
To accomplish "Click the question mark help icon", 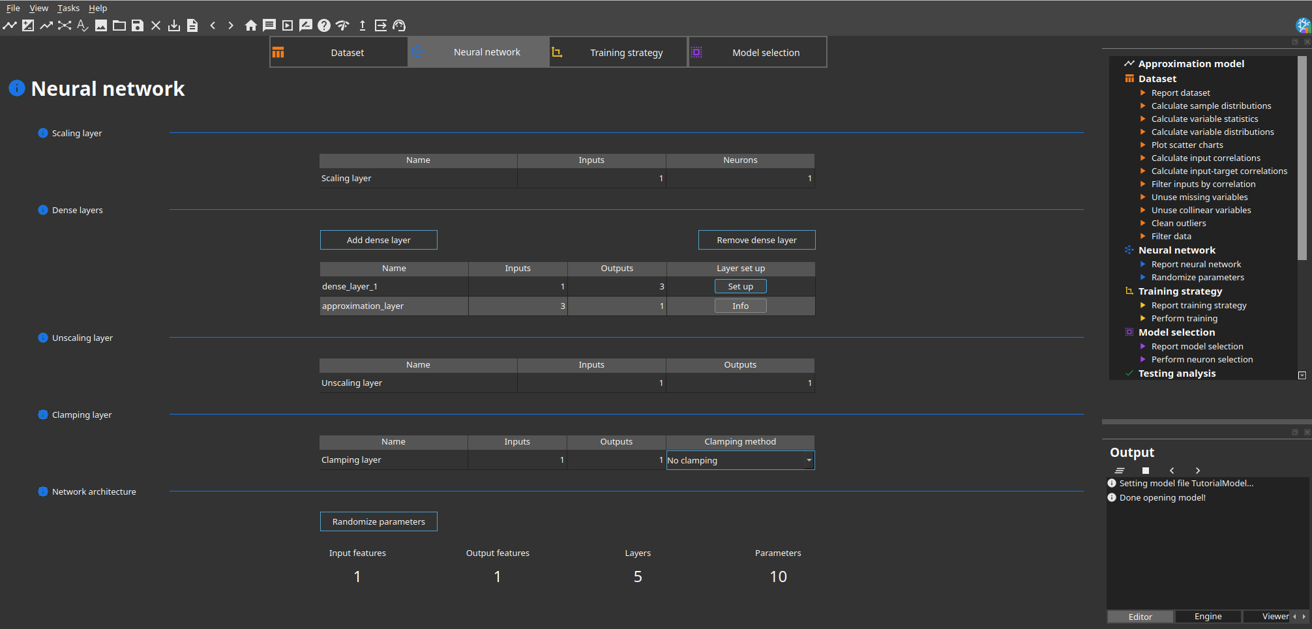I will click(324, 25).
